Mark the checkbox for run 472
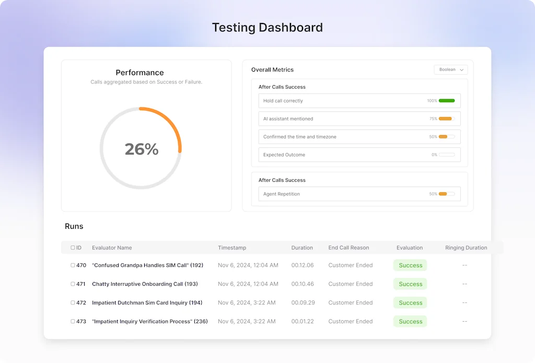 click(x=73, y=303)
